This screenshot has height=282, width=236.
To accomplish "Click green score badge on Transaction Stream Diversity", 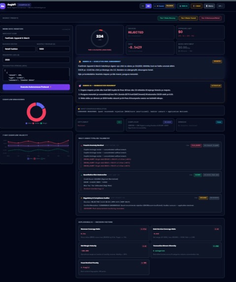I will pyautogui.click(x=216, y=246).
